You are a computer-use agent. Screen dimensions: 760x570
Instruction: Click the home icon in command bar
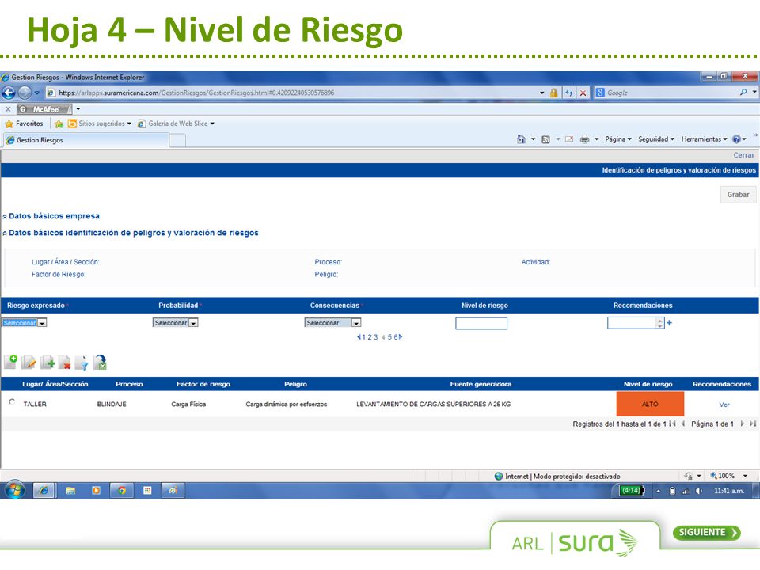click(521, 139)
